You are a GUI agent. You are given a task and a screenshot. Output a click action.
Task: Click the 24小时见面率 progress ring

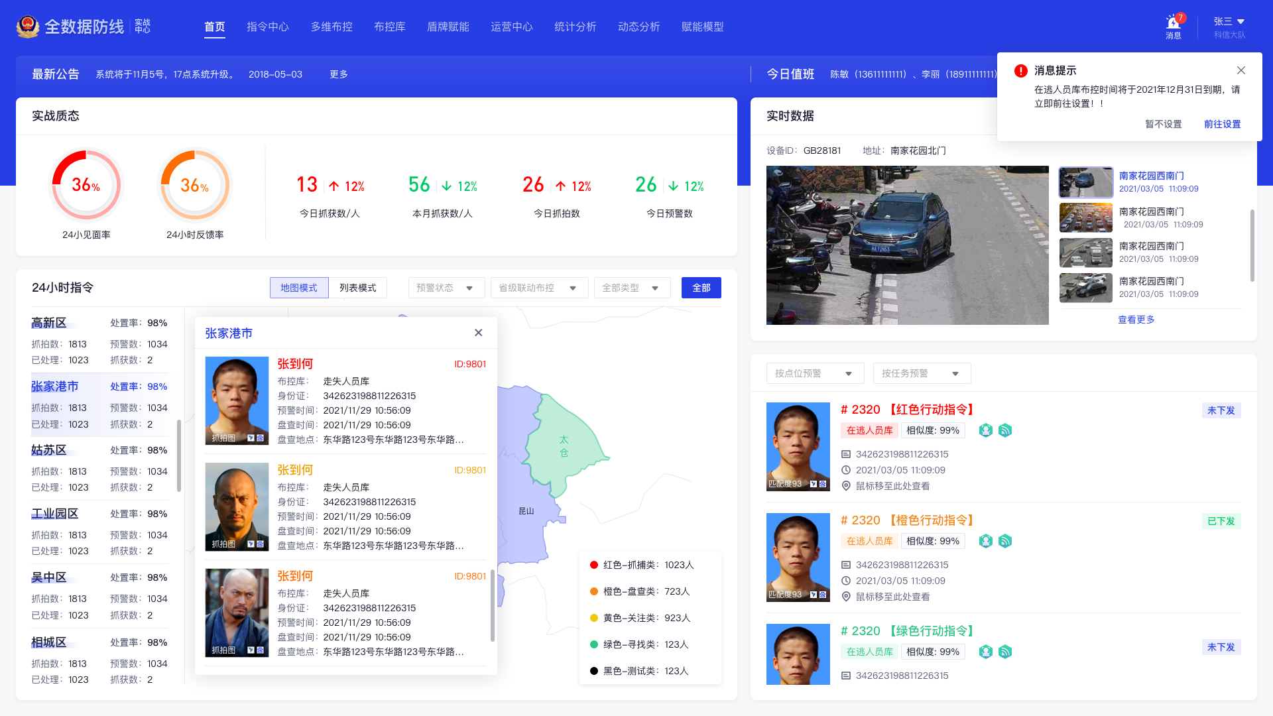pos(86,185)
